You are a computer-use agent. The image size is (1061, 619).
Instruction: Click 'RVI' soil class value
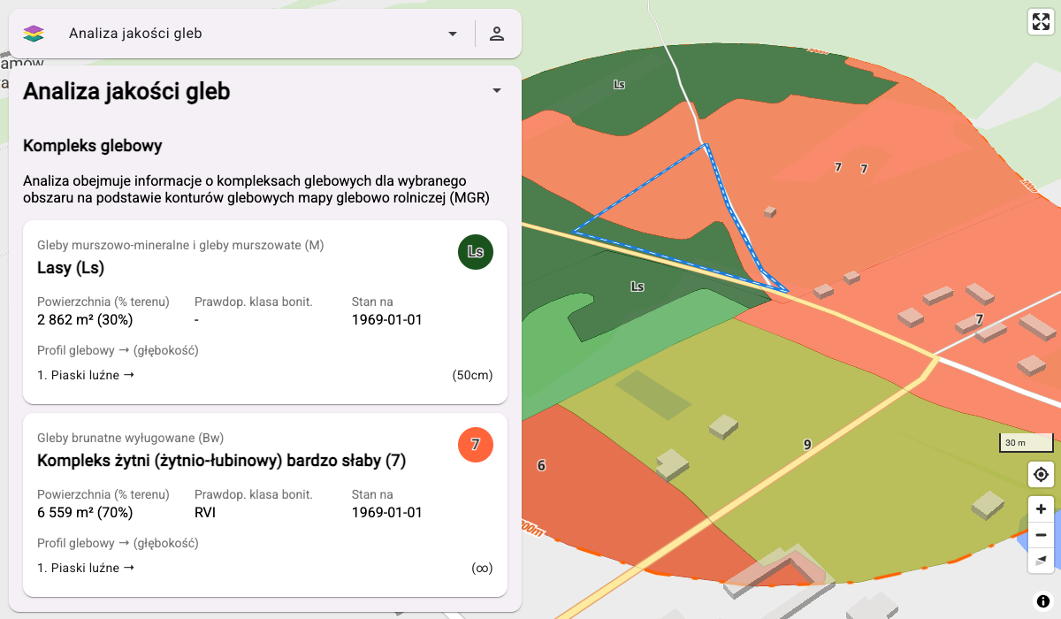tap(205, 512)
